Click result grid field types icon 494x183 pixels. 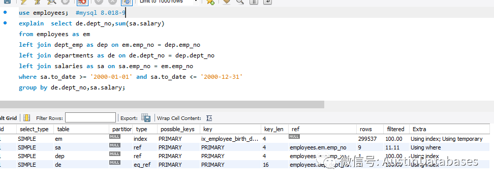[27, 118]
